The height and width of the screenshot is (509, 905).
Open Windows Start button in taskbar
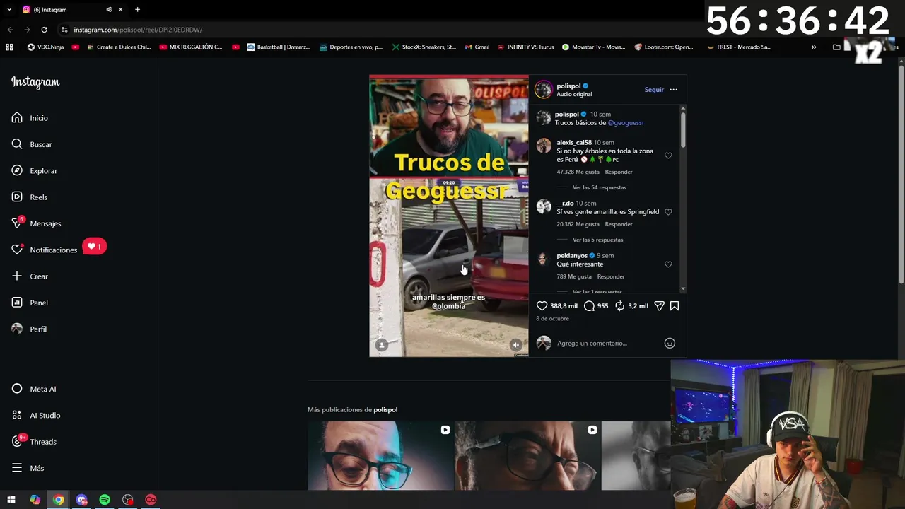[11, 500]
